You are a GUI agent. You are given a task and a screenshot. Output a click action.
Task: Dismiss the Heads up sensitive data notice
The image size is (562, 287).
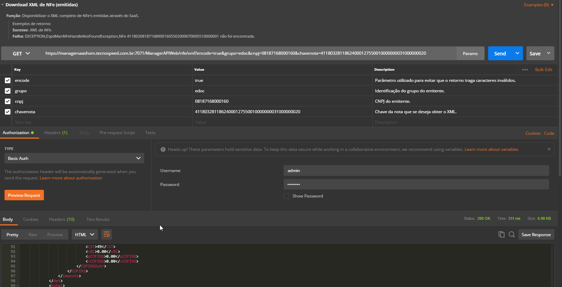tap(549, 149)
